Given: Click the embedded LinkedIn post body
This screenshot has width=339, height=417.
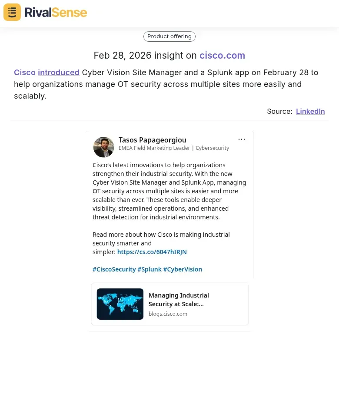Looking at the screenshot, I should click(169, 191).
